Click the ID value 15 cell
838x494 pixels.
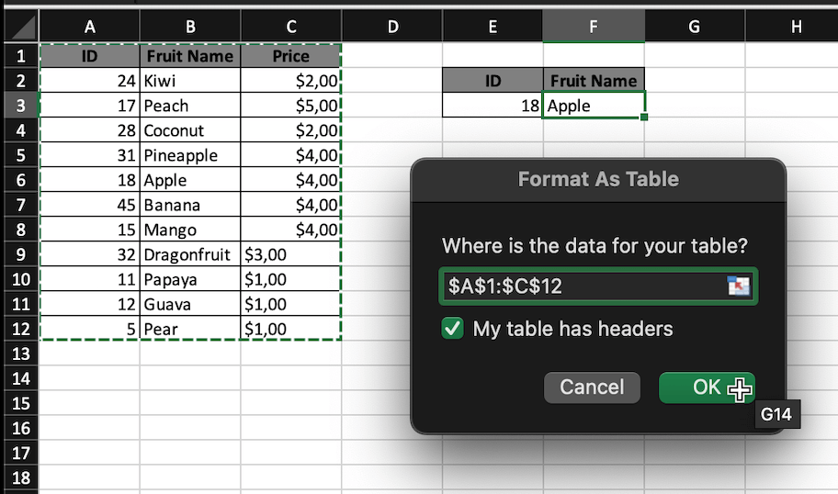pos(90,230)
